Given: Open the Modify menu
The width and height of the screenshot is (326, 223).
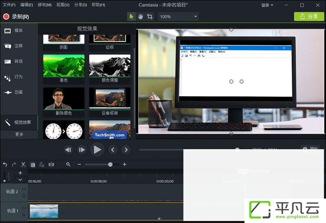Looking at the screenshot, I should pyautogui.click(x=45, y=5).
